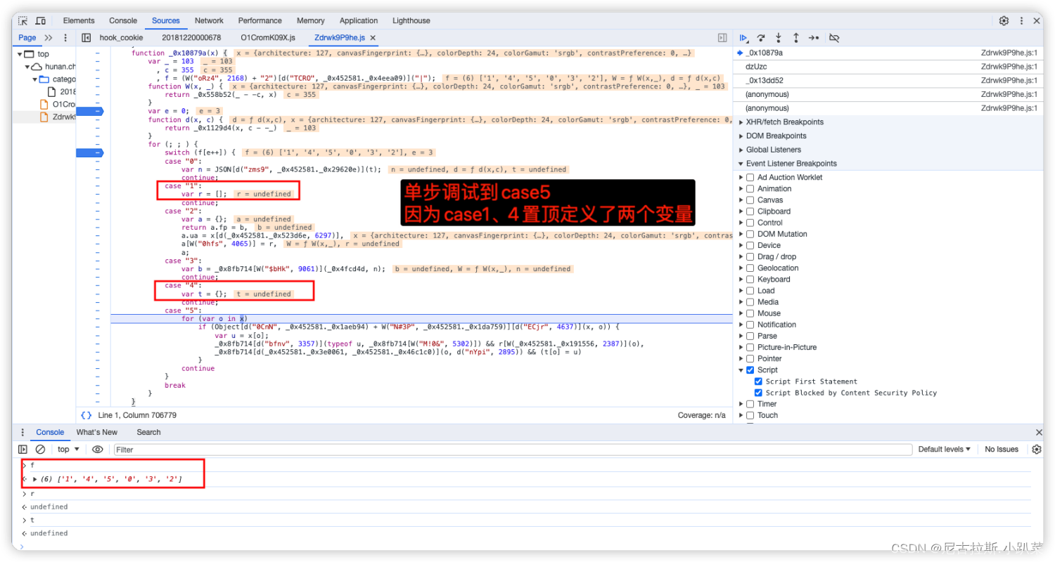Expand XHR/fetch Breakpoints section
Image resolution: width=1055 pixels, height=562 pixels.
click(x=741, y=122)
